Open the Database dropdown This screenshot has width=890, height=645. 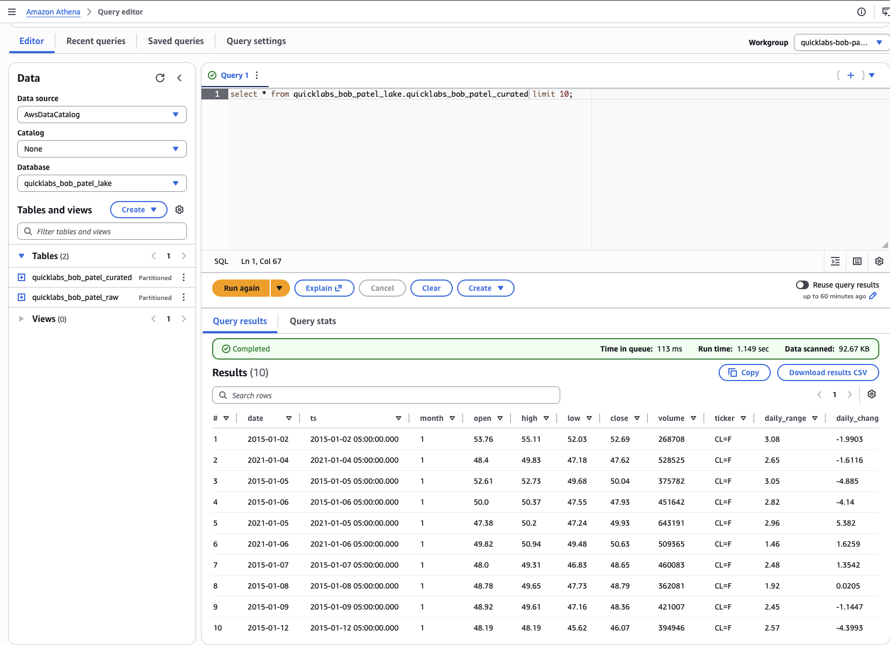point(102,183)
